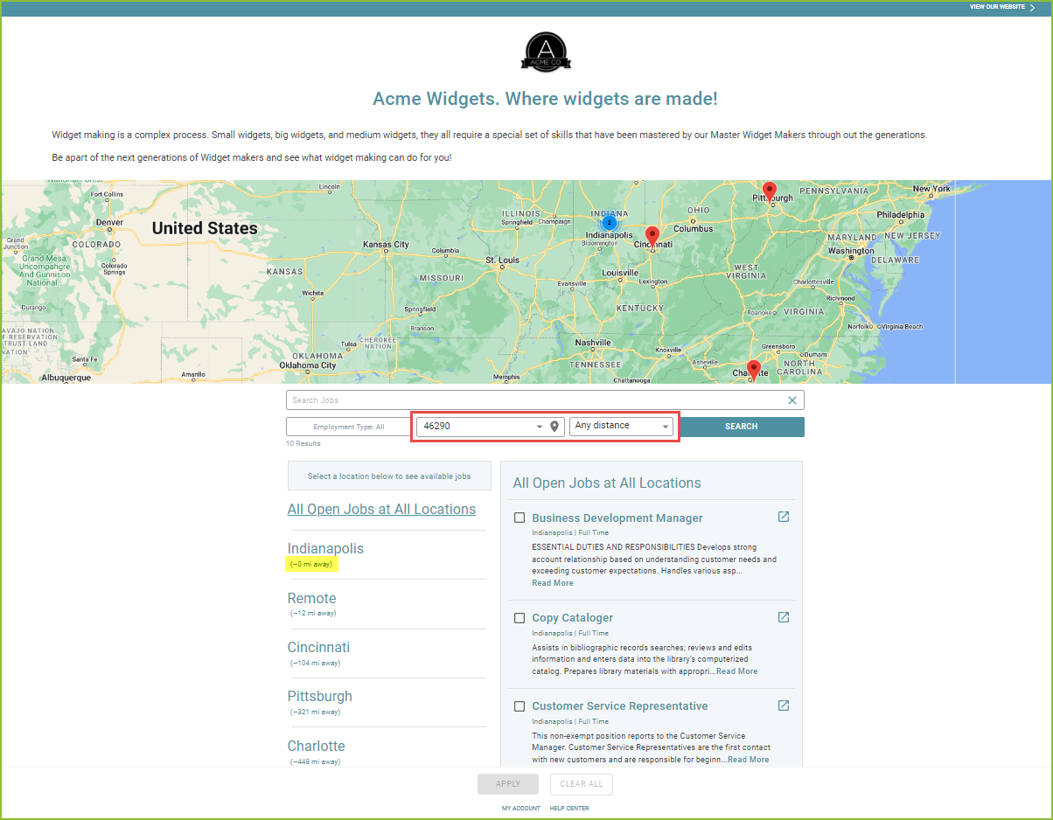Click the All Open Jobs panel heading

607,483
